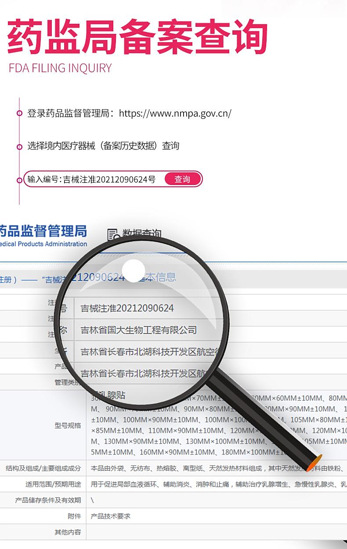Click the 产品储存条件及有效期 row label
The image size is (347, 549).
point(48,500)
